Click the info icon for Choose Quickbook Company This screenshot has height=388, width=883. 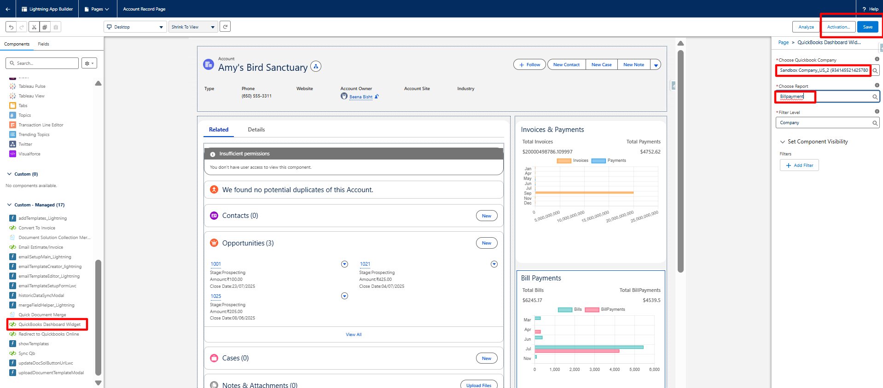877,59
